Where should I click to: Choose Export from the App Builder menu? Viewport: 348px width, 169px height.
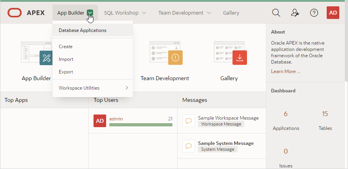point(93,72)
